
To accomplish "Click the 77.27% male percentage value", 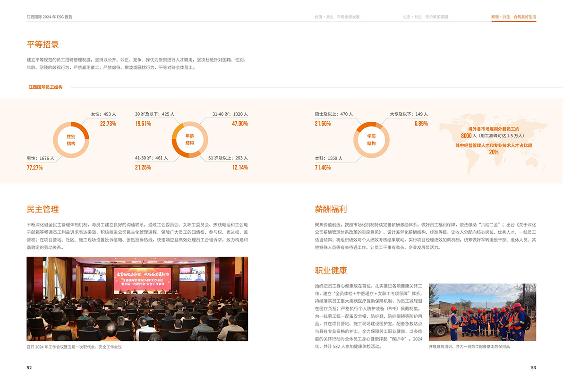I will [x=34, y=168].
